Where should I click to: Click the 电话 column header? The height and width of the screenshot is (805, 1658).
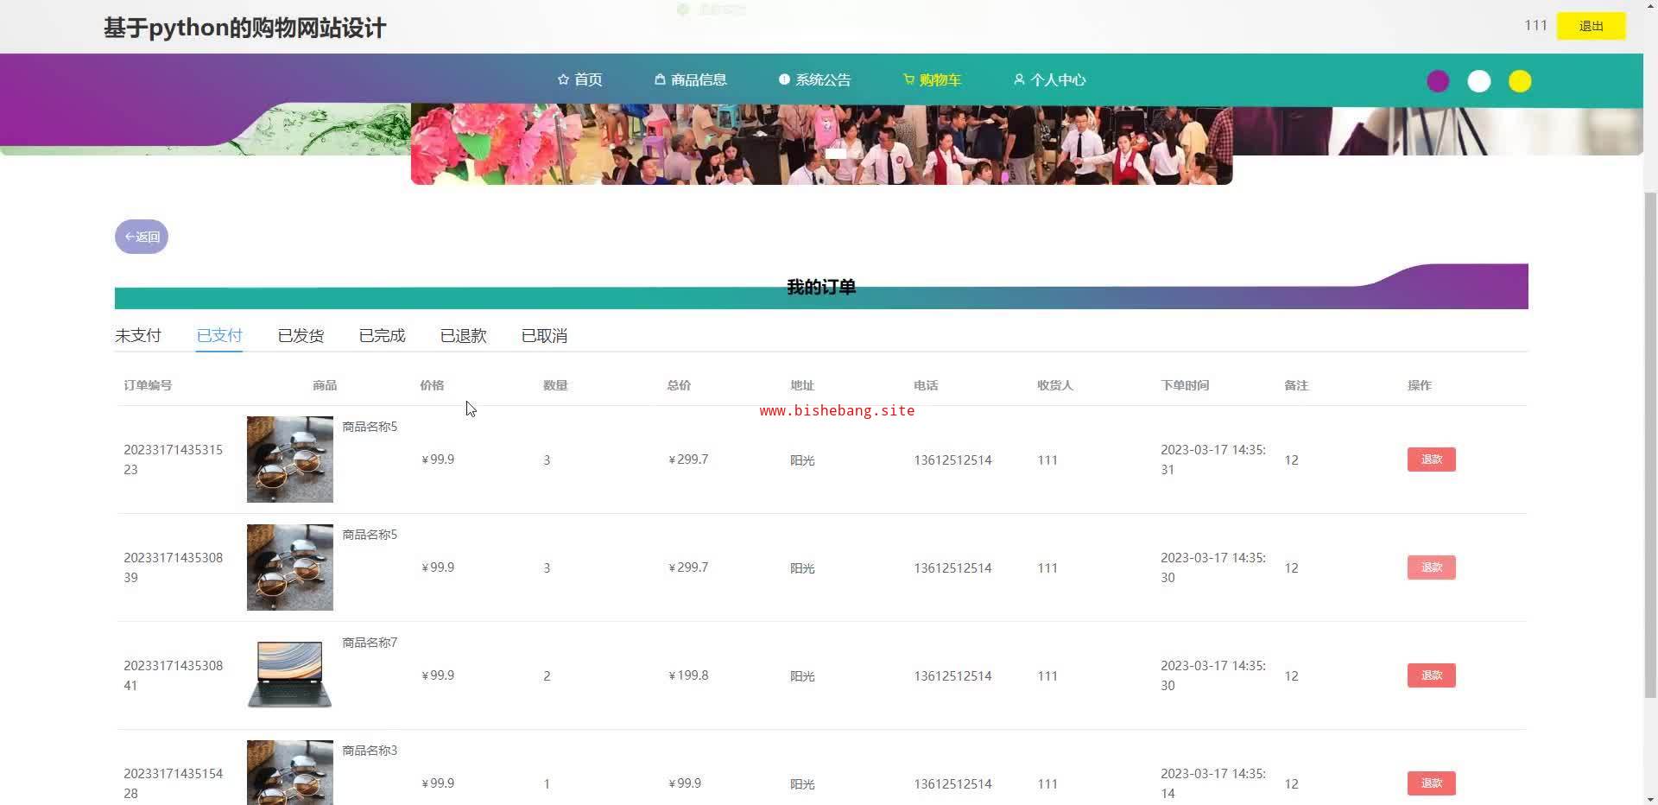(x=926, y=385)
